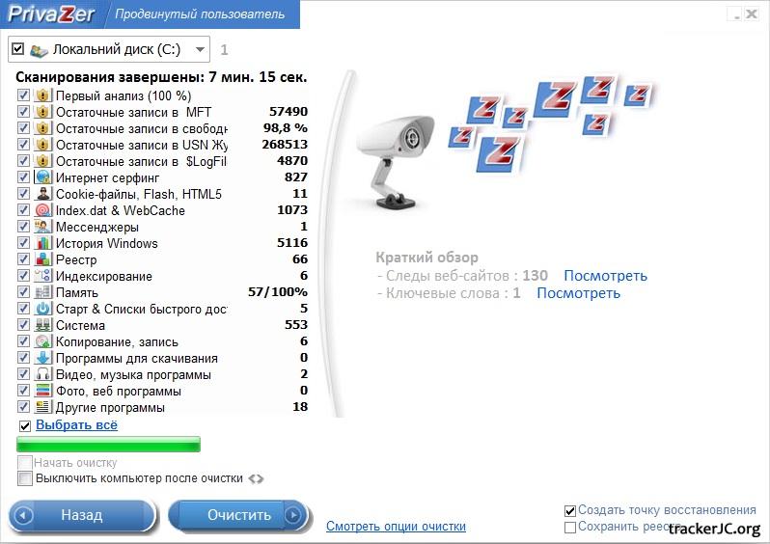Click the green scan progress bar
This screenshot has height=544, width=770.
pos(108,445)
